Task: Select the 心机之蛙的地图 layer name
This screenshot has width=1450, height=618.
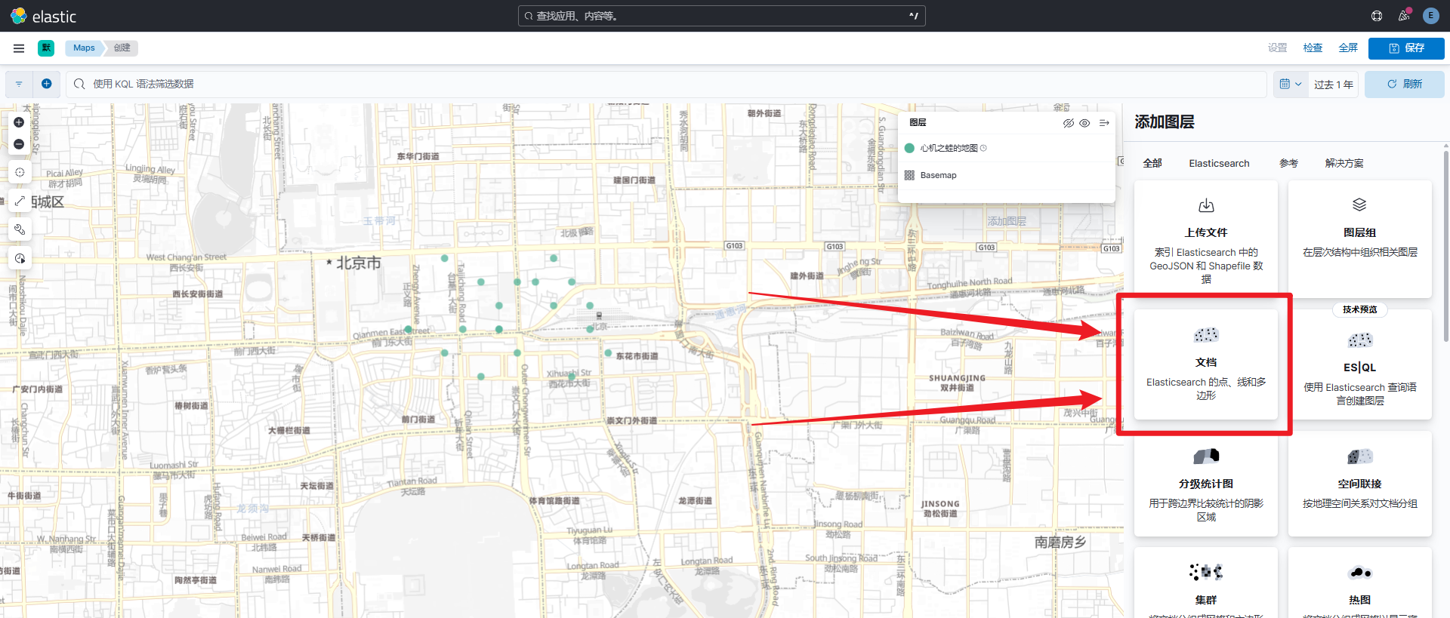Action: tap(949, 148)
